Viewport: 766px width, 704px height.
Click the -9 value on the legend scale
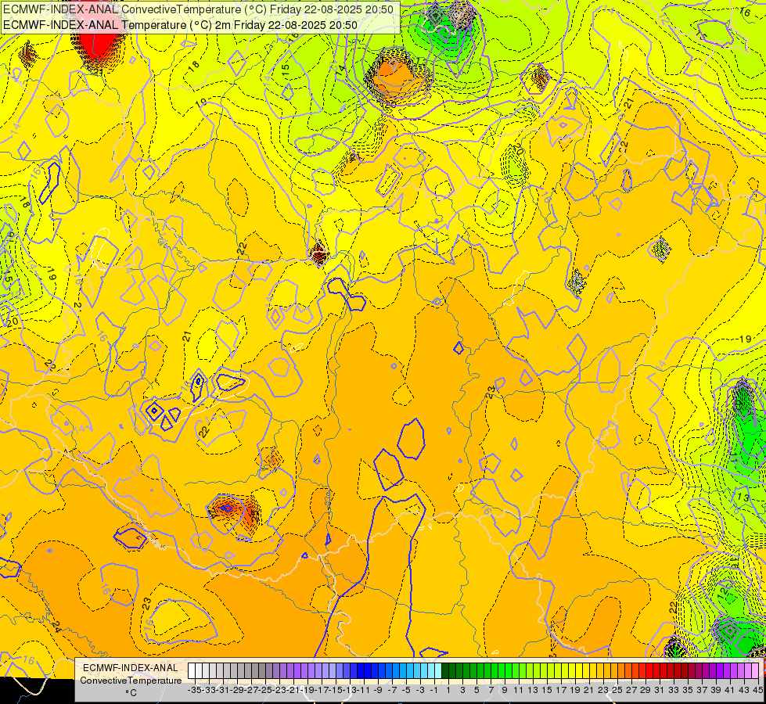378,691
